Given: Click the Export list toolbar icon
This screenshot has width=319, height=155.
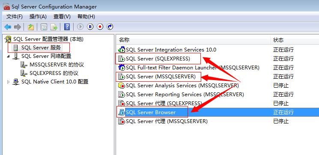Looking at the screenshot, I should 54,27.
